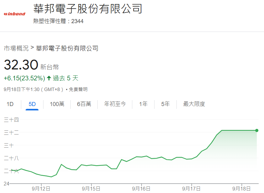
Task: Choose the 1年 range tab
Action: [x=143, y=104]
